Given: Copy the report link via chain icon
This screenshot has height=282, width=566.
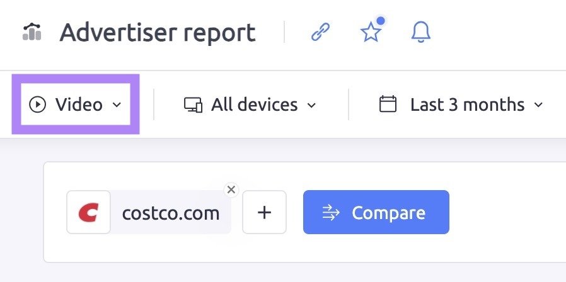Looking at the screenshot, I should tap(321, 32).
